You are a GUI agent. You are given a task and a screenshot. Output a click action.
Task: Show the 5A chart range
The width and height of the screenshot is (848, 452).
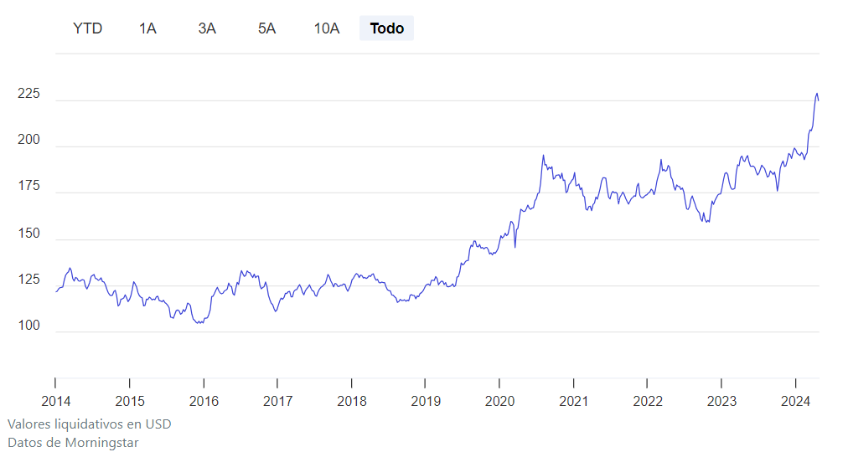[266, 28]
